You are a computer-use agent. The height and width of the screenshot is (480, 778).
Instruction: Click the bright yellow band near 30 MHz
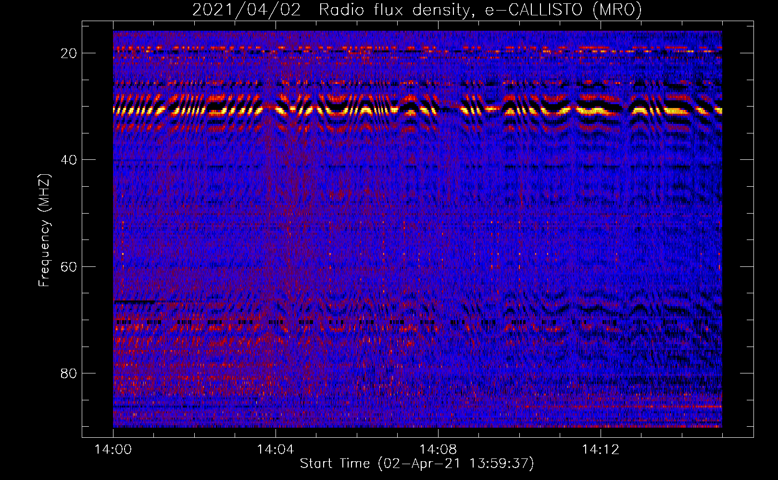417,110
